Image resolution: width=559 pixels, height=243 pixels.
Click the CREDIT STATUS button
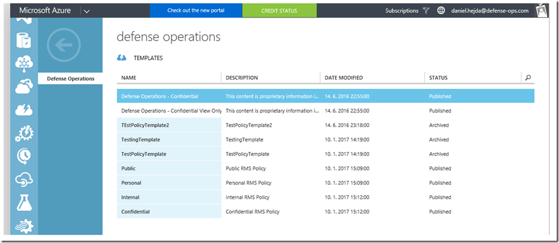(279, 11)
